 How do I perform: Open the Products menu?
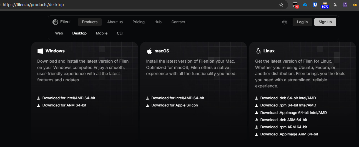tap(90, 22)
